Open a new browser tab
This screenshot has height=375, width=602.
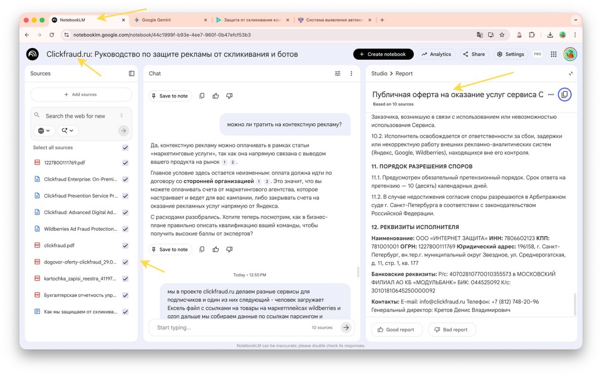pos(382,20)
